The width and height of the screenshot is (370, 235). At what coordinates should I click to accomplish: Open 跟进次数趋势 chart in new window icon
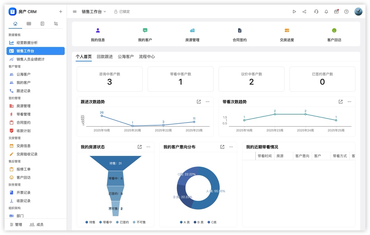[199, 102]
